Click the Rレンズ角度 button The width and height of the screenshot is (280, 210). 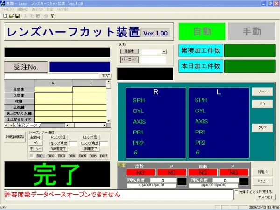[58, 143]
